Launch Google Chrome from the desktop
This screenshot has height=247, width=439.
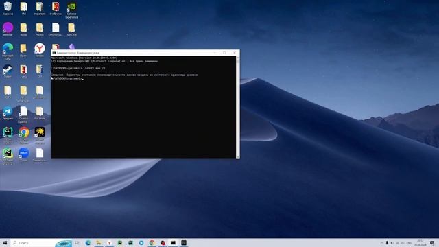[24, 136]
